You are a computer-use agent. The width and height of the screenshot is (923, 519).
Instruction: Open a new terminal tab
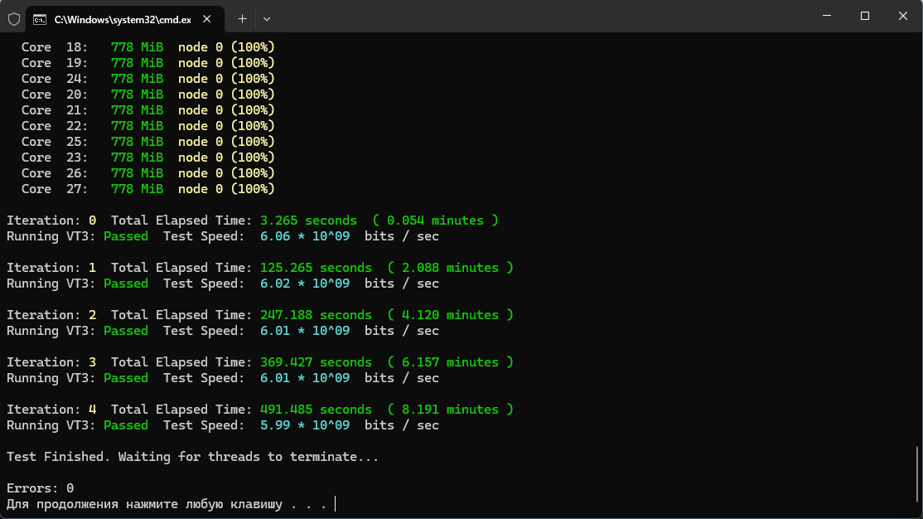coord(242,19)
